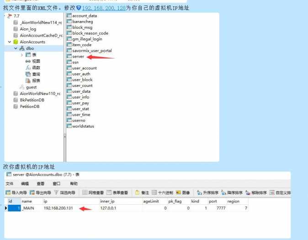
Task: Click the ip column header
Action: tap(71, 201)
